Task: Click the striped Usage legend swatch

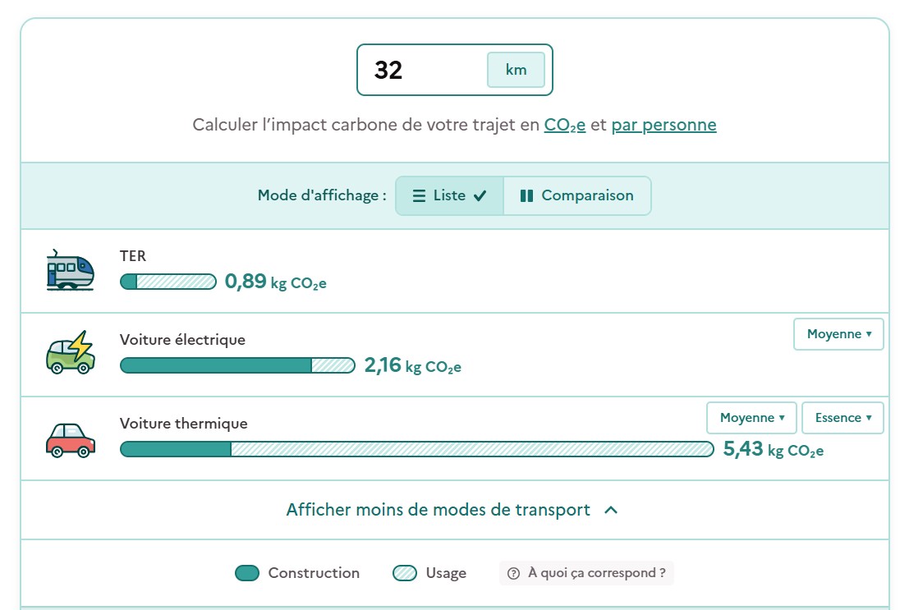Action: click(405, 573)
